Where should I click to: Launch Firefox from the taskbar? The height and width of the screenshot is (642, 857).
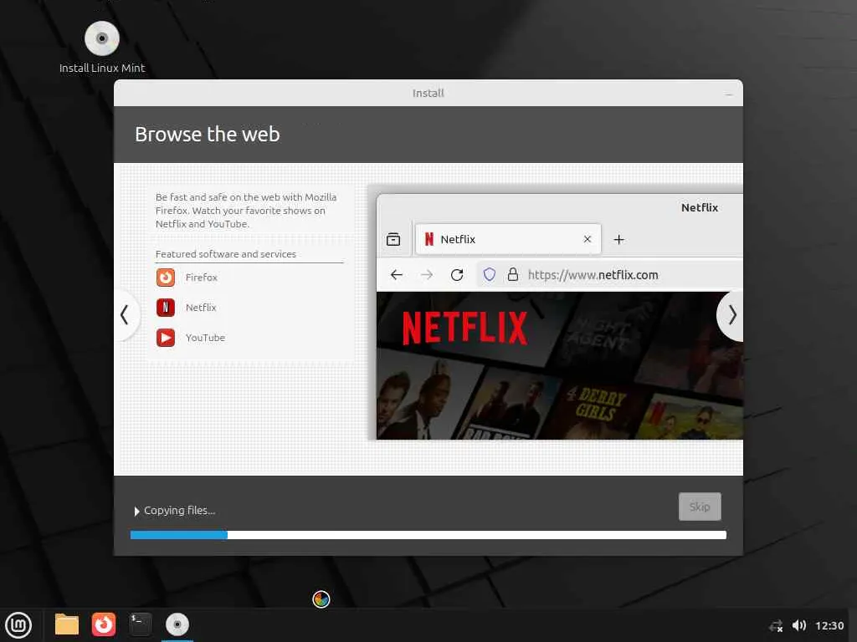[x=103, y=624]
